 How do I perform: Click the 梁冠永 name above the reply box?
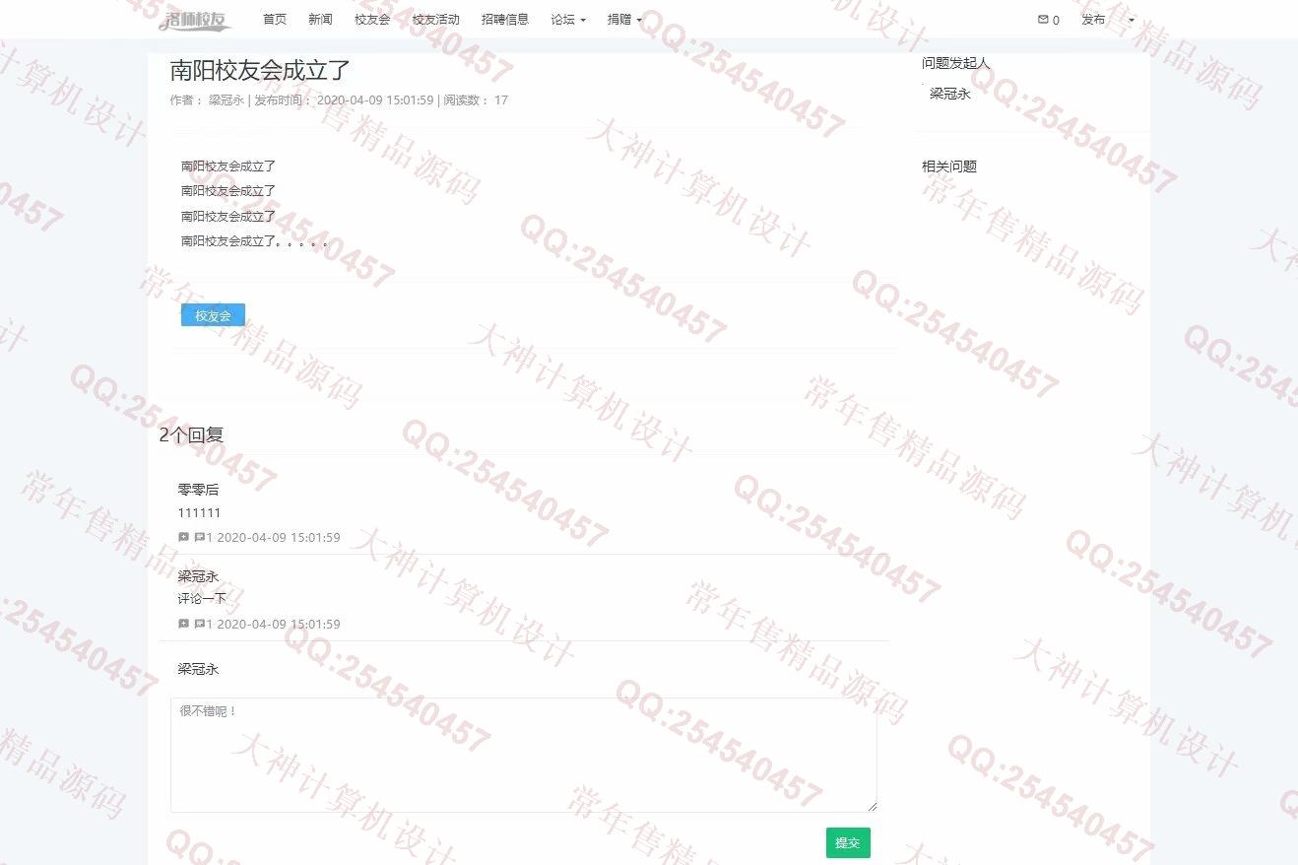198,669
